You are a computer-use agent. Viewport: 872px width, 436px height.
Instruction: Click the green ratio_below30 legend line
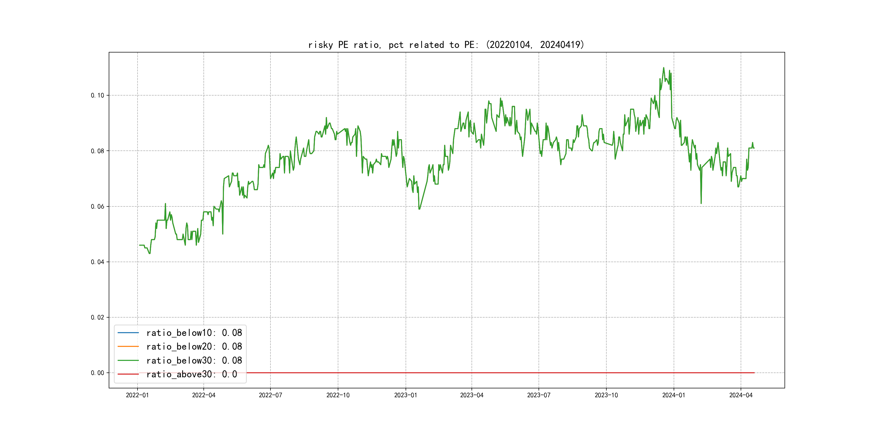[128, 361]
